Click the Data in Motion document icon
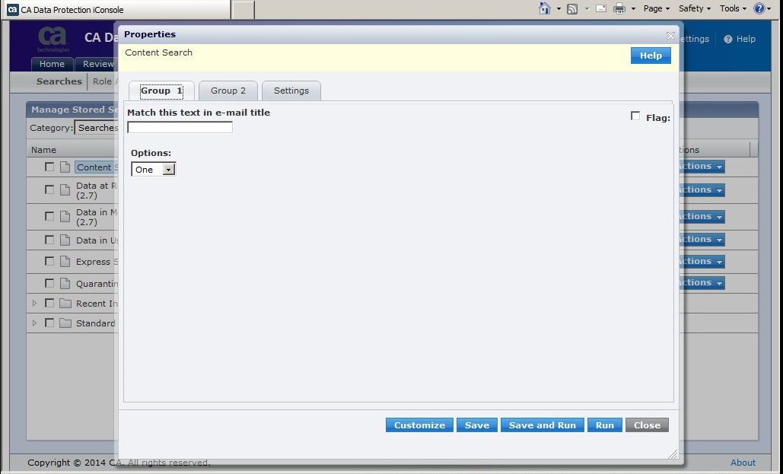Image resolution: width=783 pixels, height=474 pixels. (x=65, y=216)
